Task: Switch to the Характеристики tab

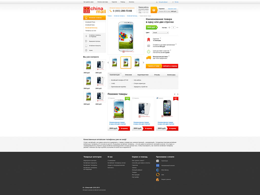Action: click(x=143, y=75)
